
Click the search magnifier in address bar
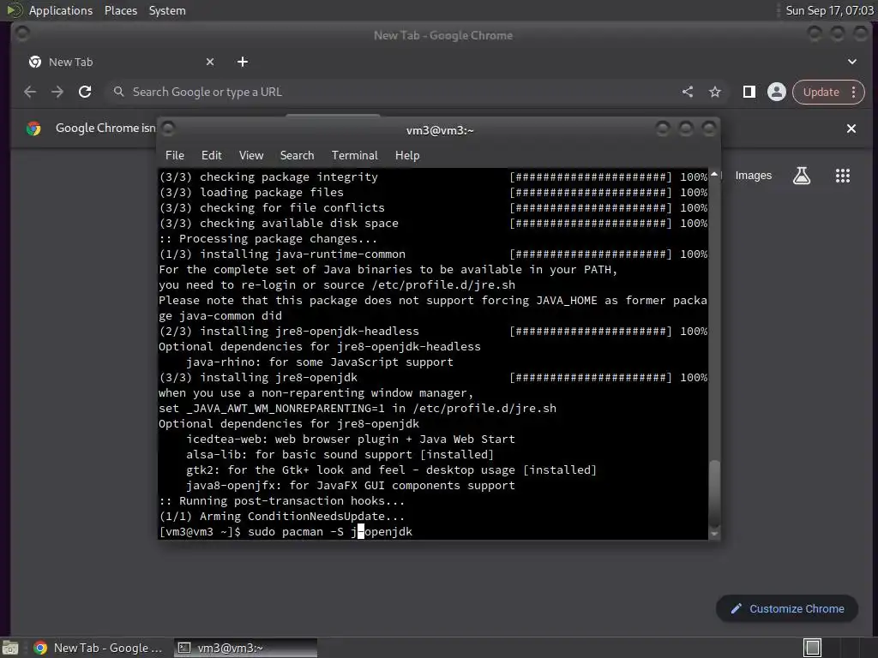click(118, 91)
